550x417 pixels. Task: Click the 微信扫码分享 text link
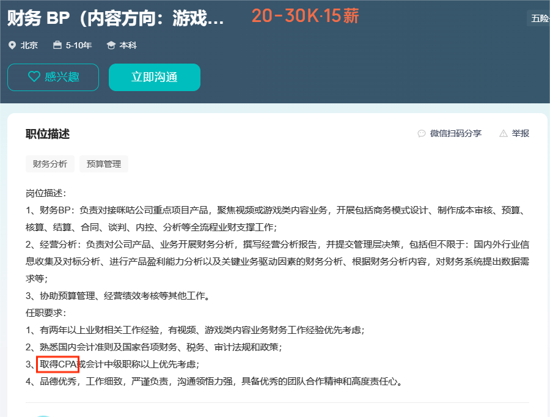point(455,133)
